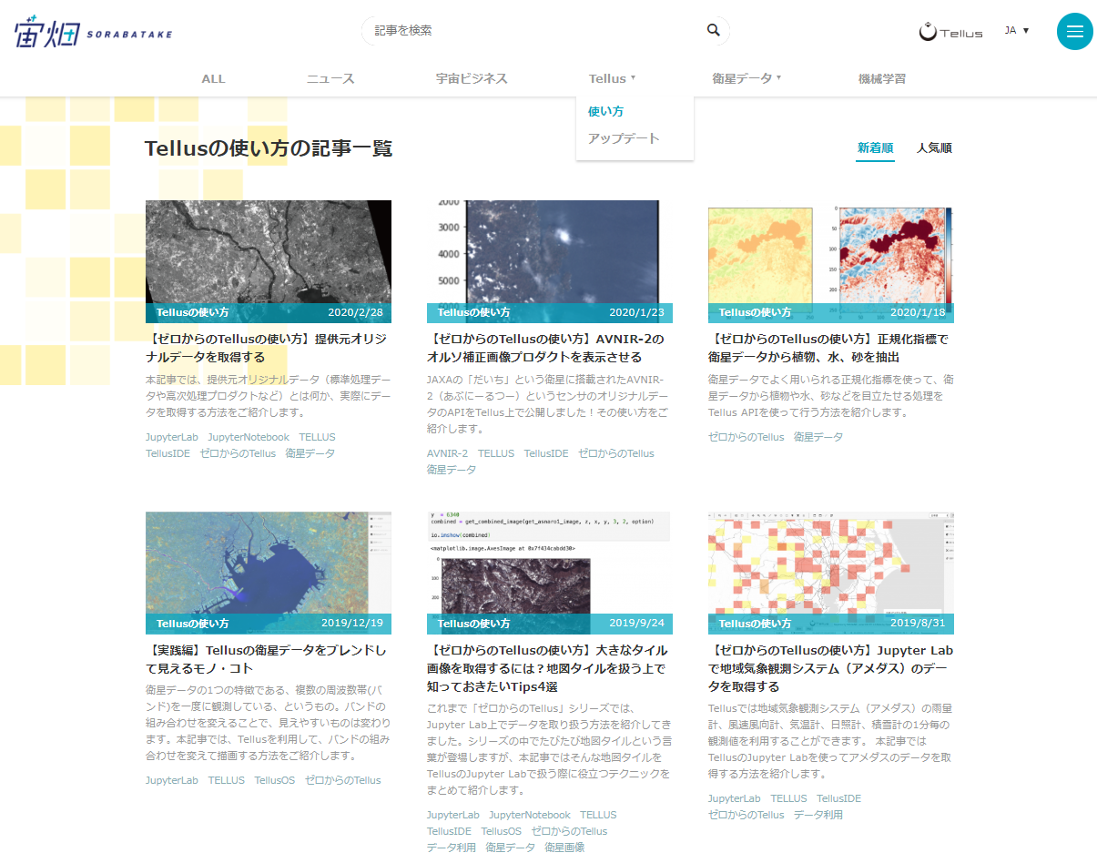
Task: Open the hamburger menu button
Action: coord(1074,31)
